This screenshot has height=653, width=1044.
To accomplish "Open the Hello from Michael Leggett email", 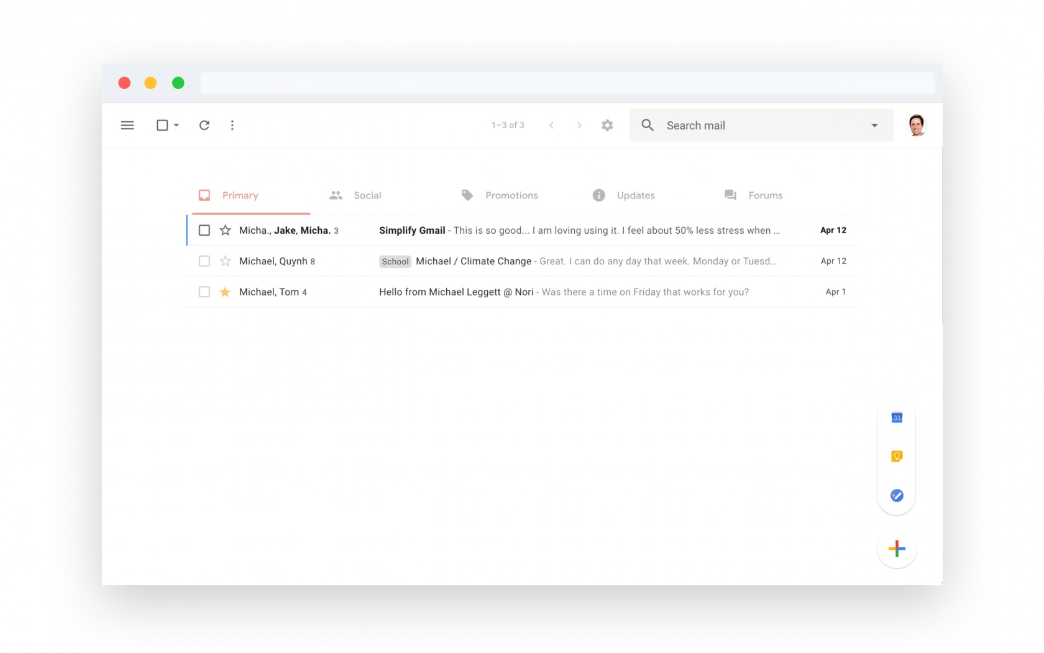I will (x=456, y=292).
